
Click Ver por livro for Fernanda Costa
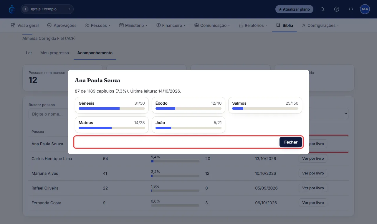click(313, 203)
